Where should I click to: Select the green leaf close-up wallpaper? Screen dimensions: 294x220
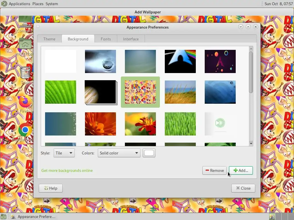(x=61, y=92)
